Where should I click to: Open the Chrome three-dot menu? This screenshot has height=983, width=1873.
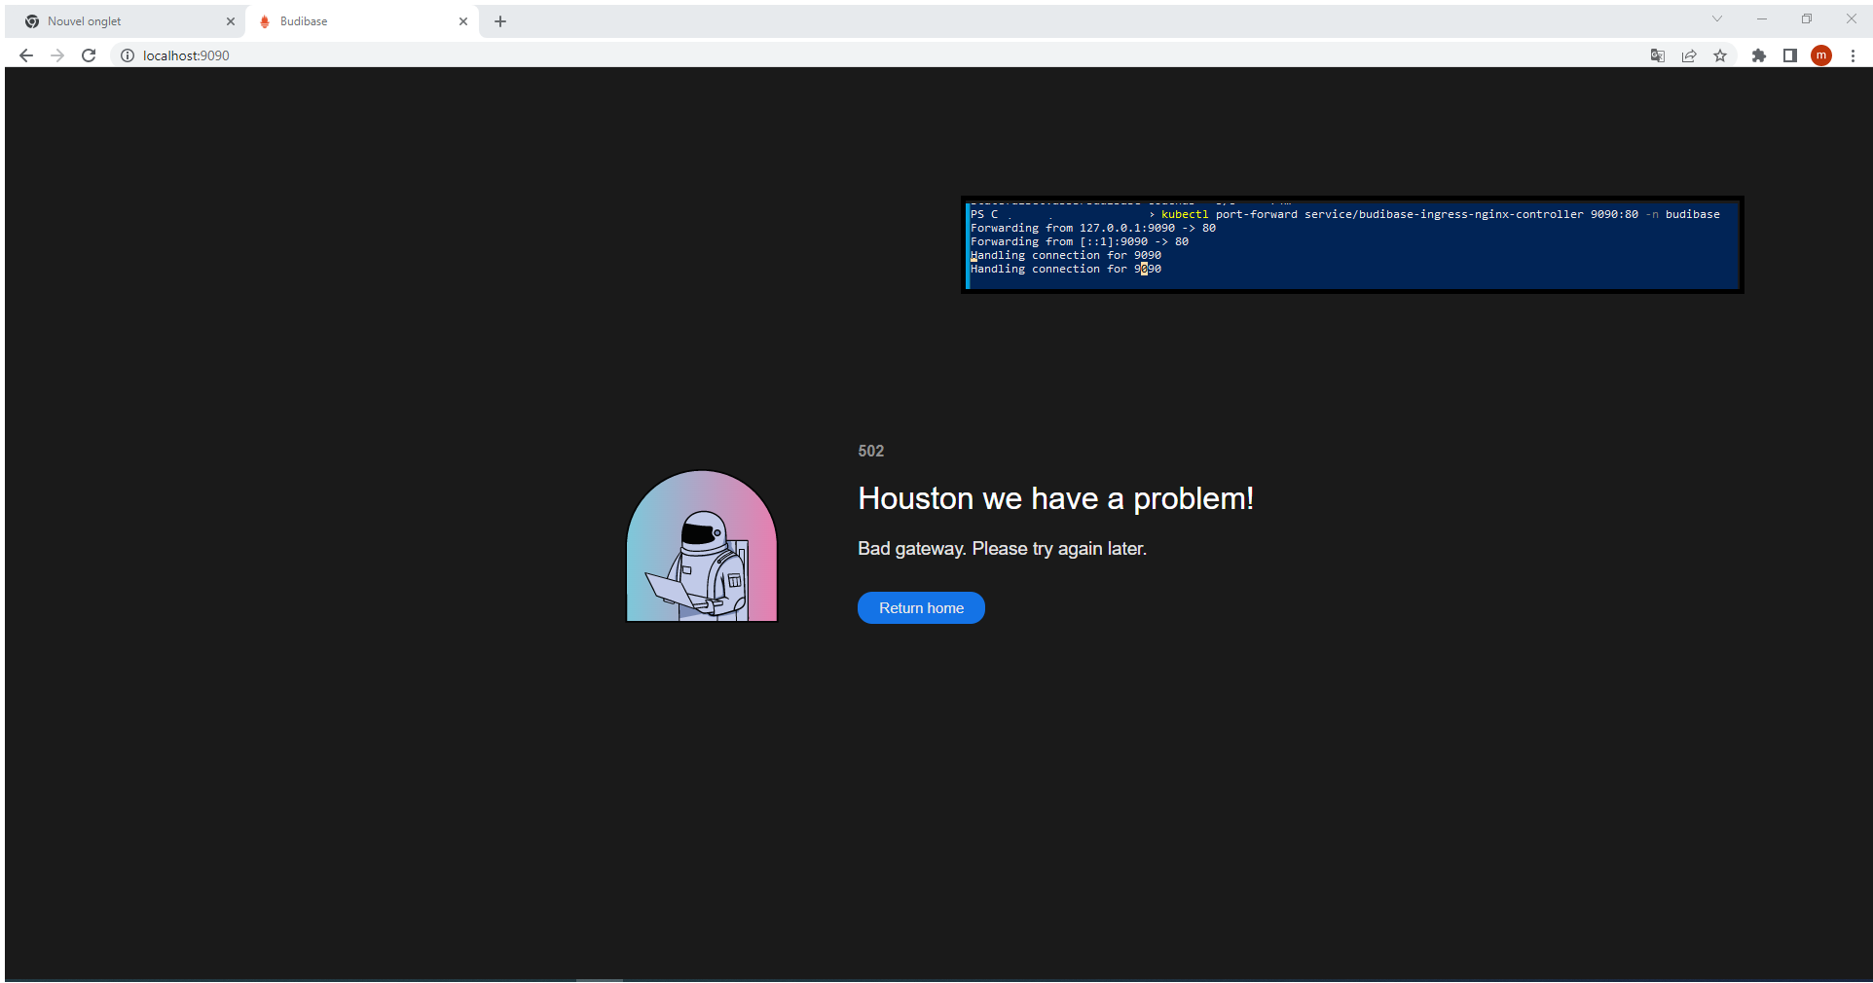1853,55
